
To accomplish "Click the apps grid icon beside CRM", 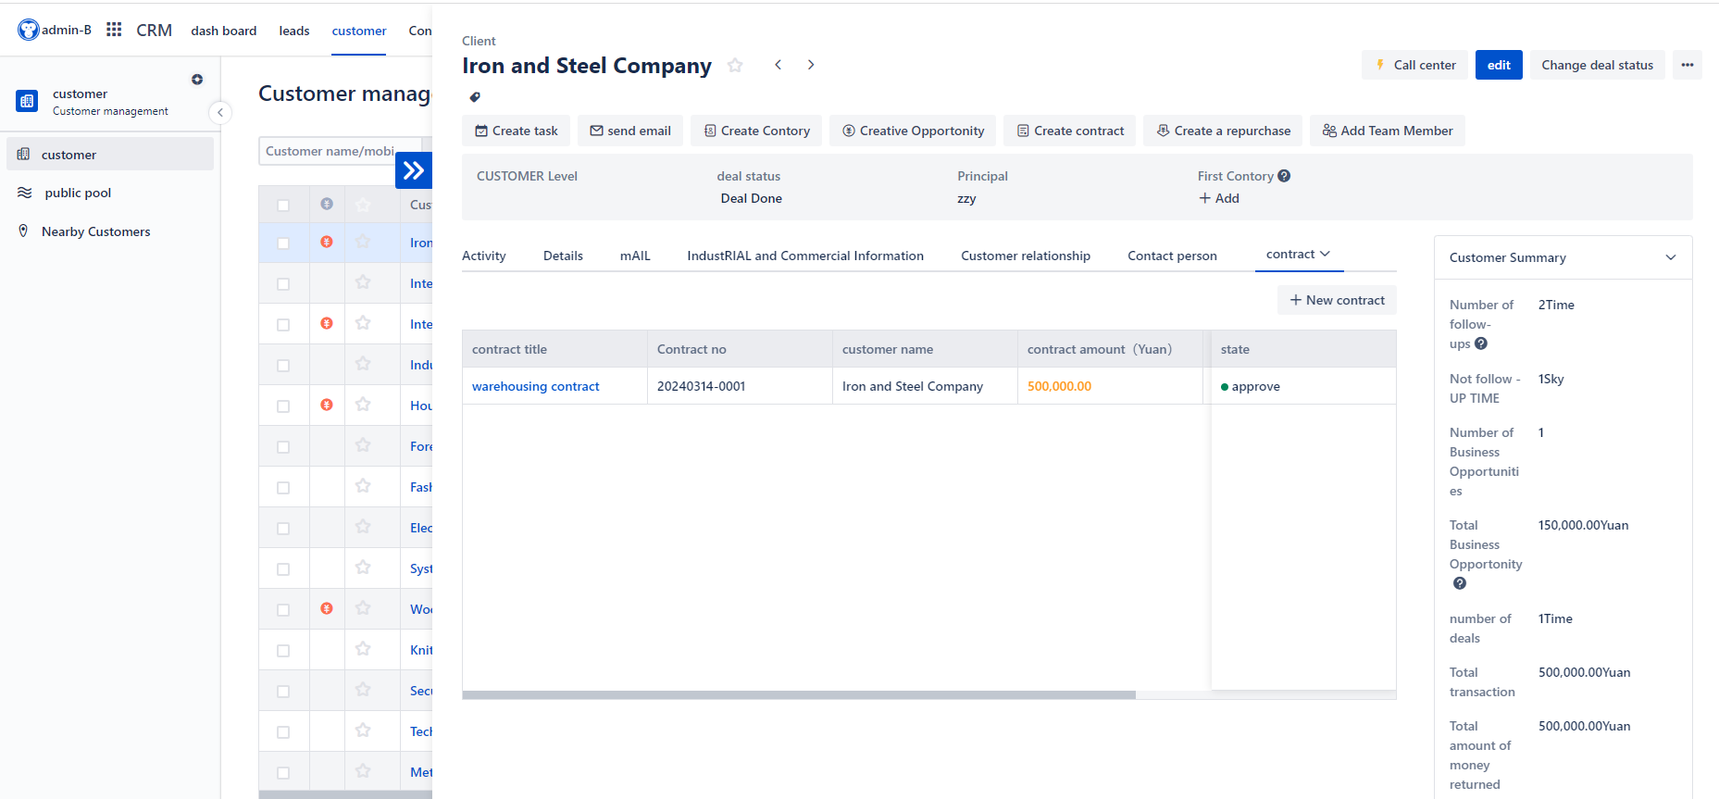I will [x=114, y=30].
